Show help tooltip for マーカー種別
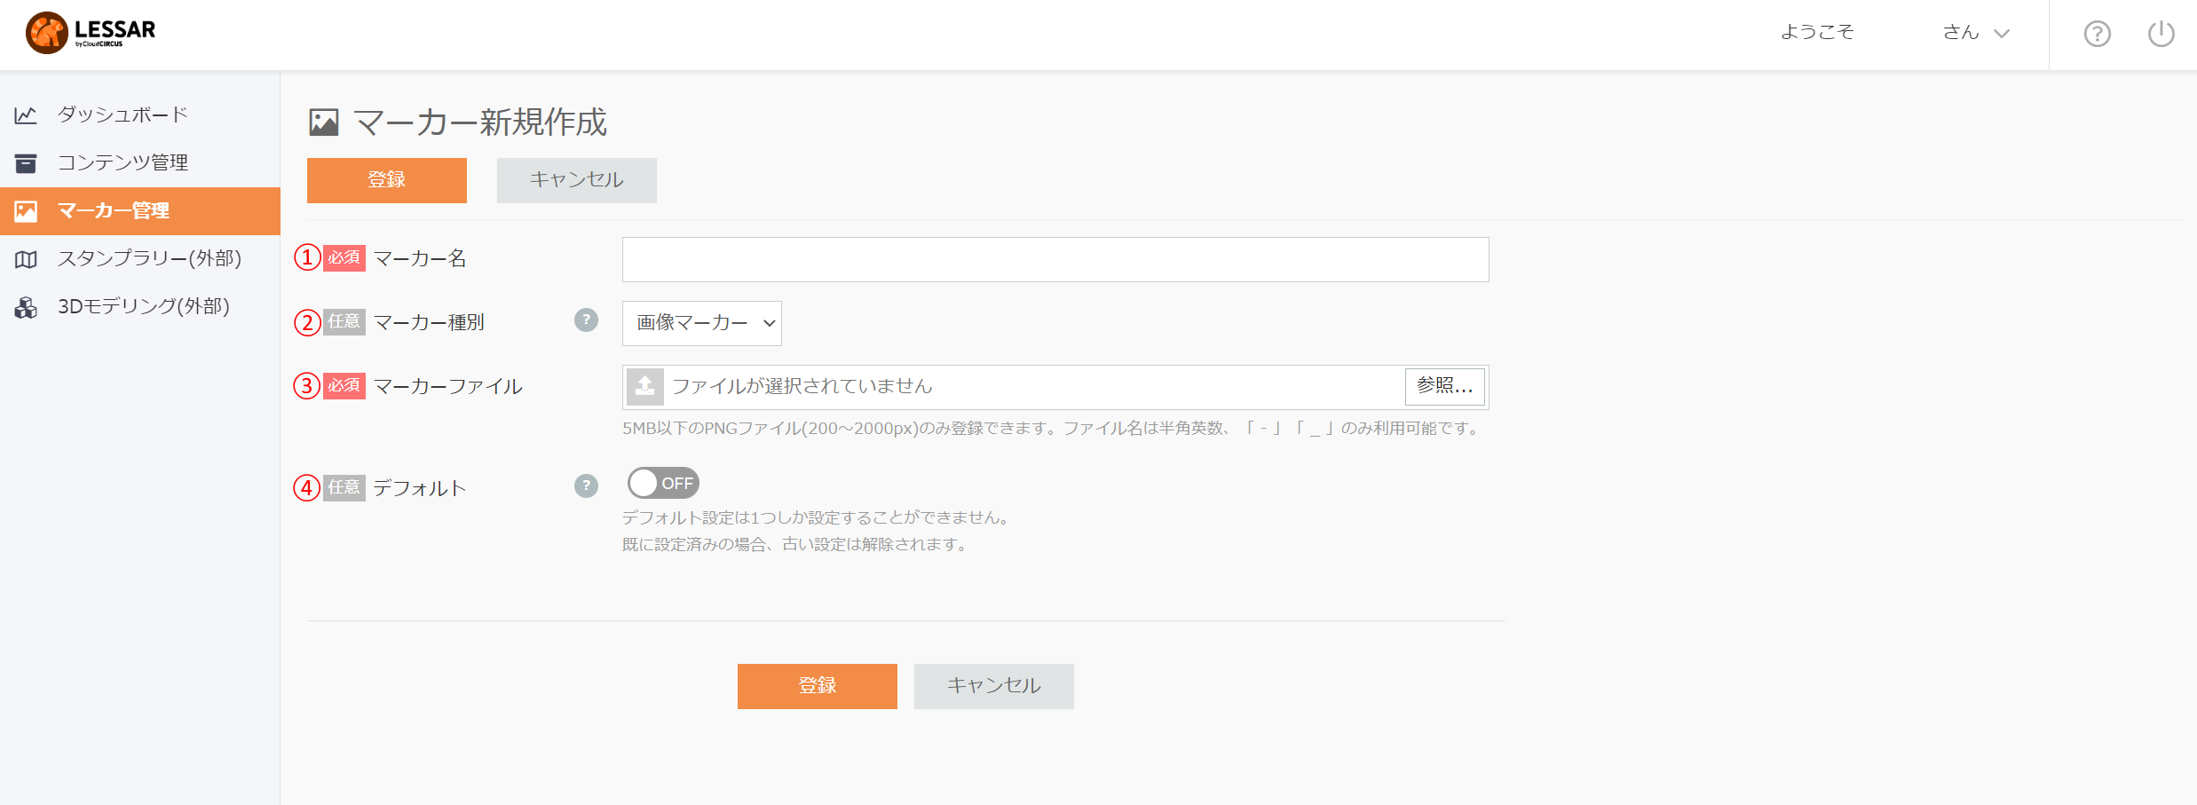 [586, 320]
